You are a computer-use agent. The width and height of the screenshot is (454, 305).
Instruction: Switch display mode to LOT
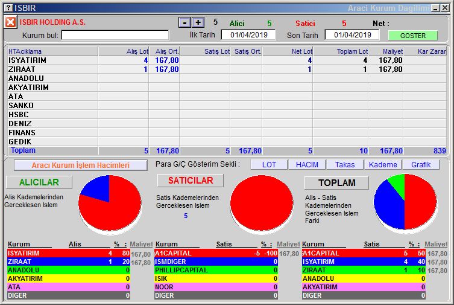coord(269,165)
